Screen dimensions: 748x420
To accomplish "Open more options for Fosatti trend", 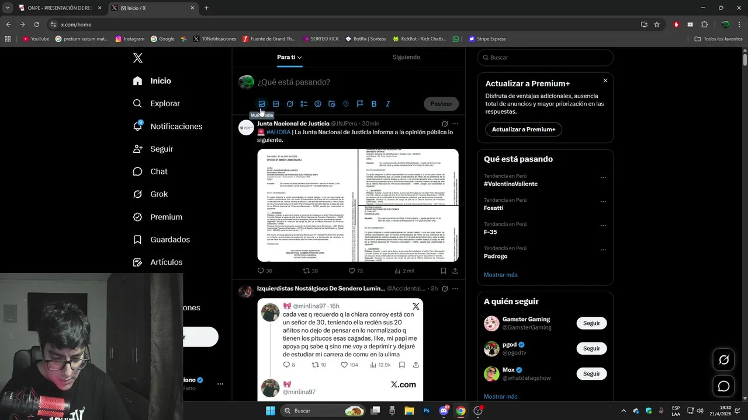I will tap(603, 201).
